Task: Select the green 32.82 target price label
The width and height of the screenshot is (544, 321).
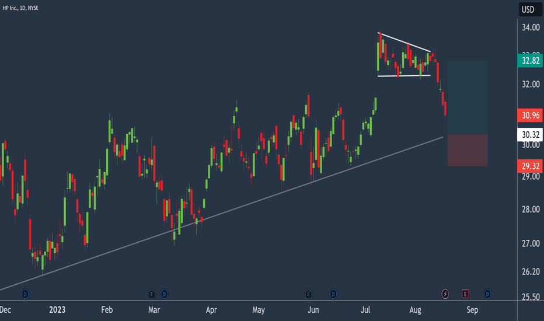Action: click(530, 61)
